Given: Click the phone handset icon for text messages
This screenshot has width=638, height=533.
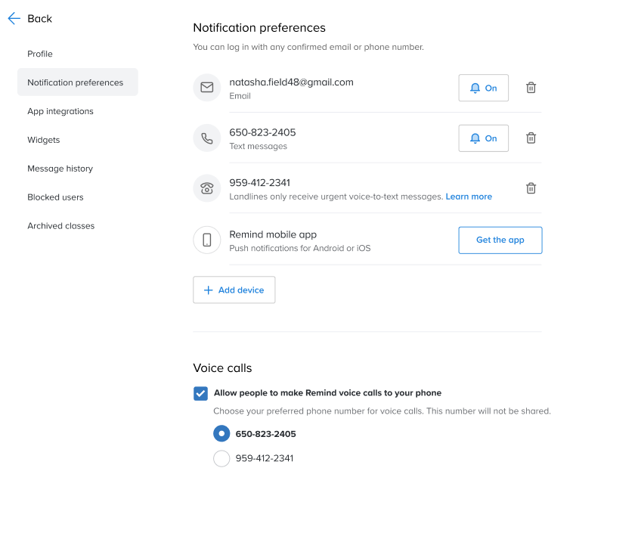Looking at the screenshot, I should click(206, 138).
